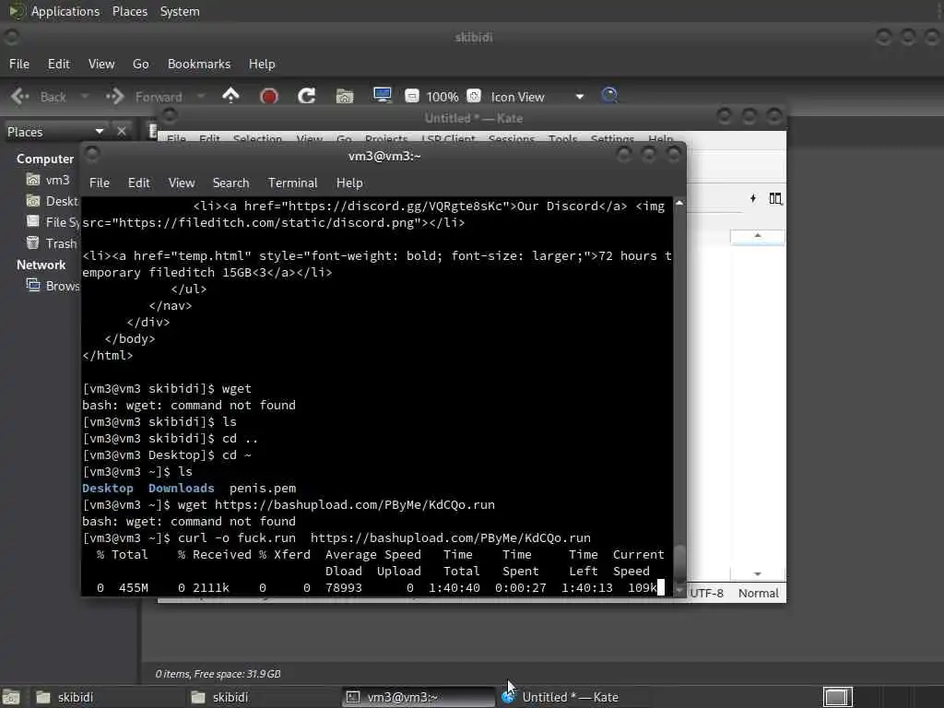Go to the Home folder icon
The height and width of the screenshot is (708, 944).
[345, 96]
